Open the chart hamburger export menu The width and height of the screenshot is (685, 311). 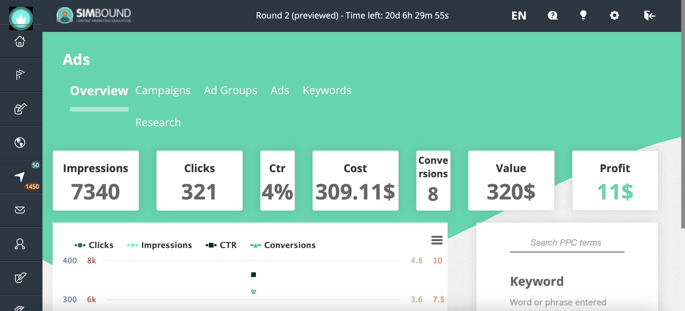click(437, 240)
